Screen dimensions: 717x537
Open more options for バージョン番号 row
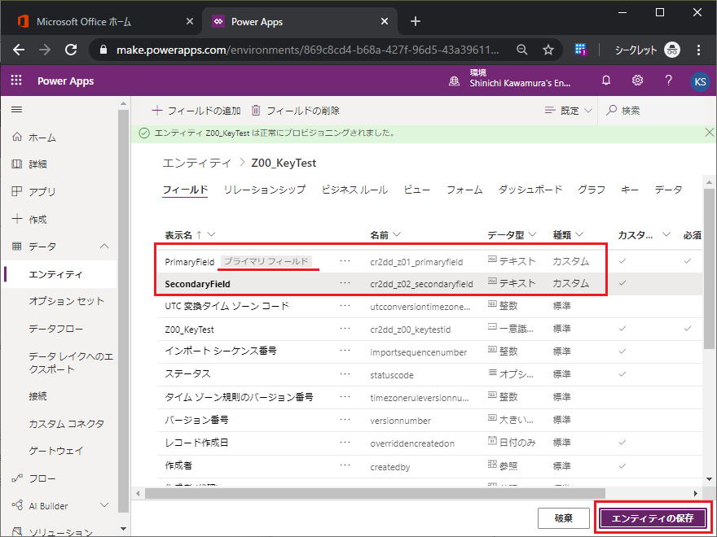pyautogui.click(x=345, y=420)
